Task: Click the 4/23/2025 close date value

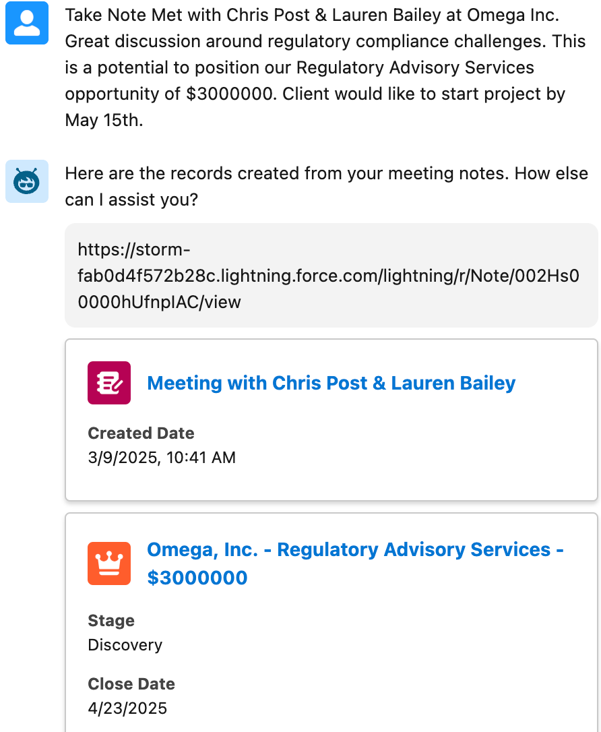Action: pyautogui.click(x=127, y=708)
